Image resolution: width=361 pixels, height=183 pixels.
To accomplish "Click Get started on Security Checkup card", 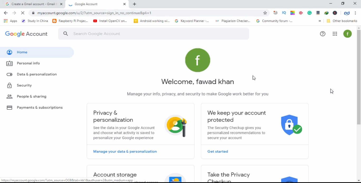I will tap(218, 151).
